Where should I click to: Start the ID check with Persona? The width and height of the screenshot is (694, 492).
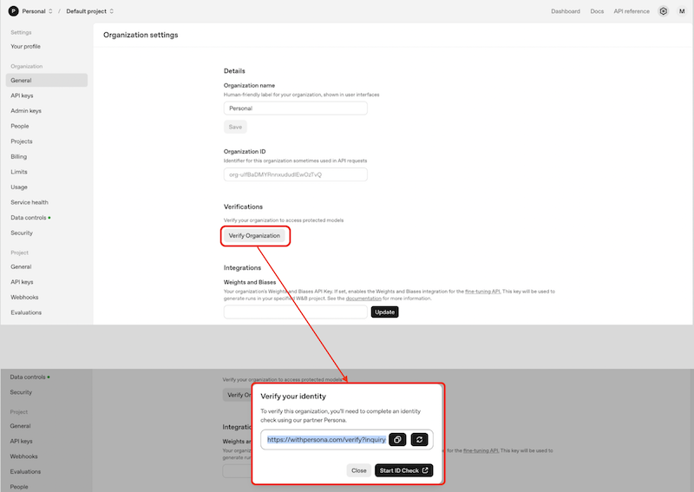403,470
